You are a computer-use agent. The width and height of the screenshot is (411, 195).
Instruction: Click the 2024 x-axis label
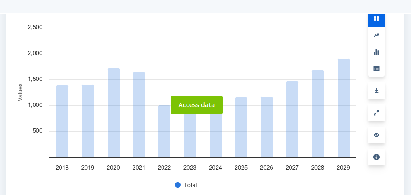tap(216, 168)
